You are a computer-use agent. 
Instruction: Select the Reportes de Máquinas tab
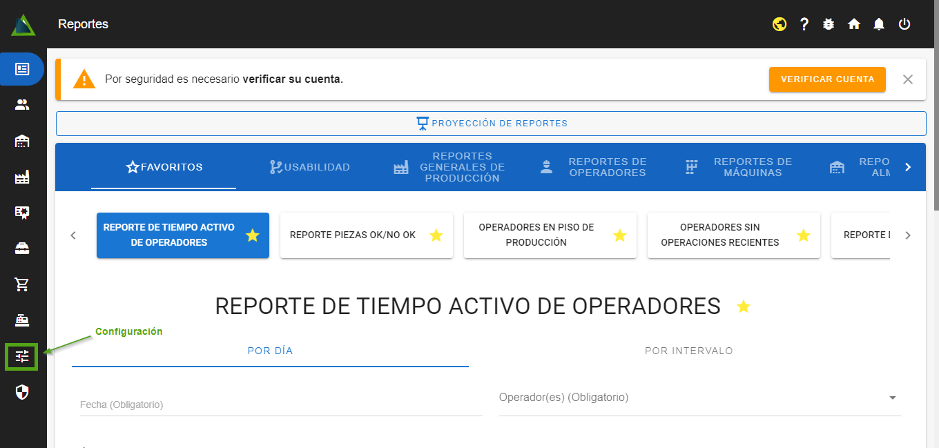[x=739, y=167]
